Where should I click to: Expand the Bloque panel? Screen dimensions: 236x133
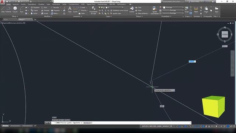point(139,16)
